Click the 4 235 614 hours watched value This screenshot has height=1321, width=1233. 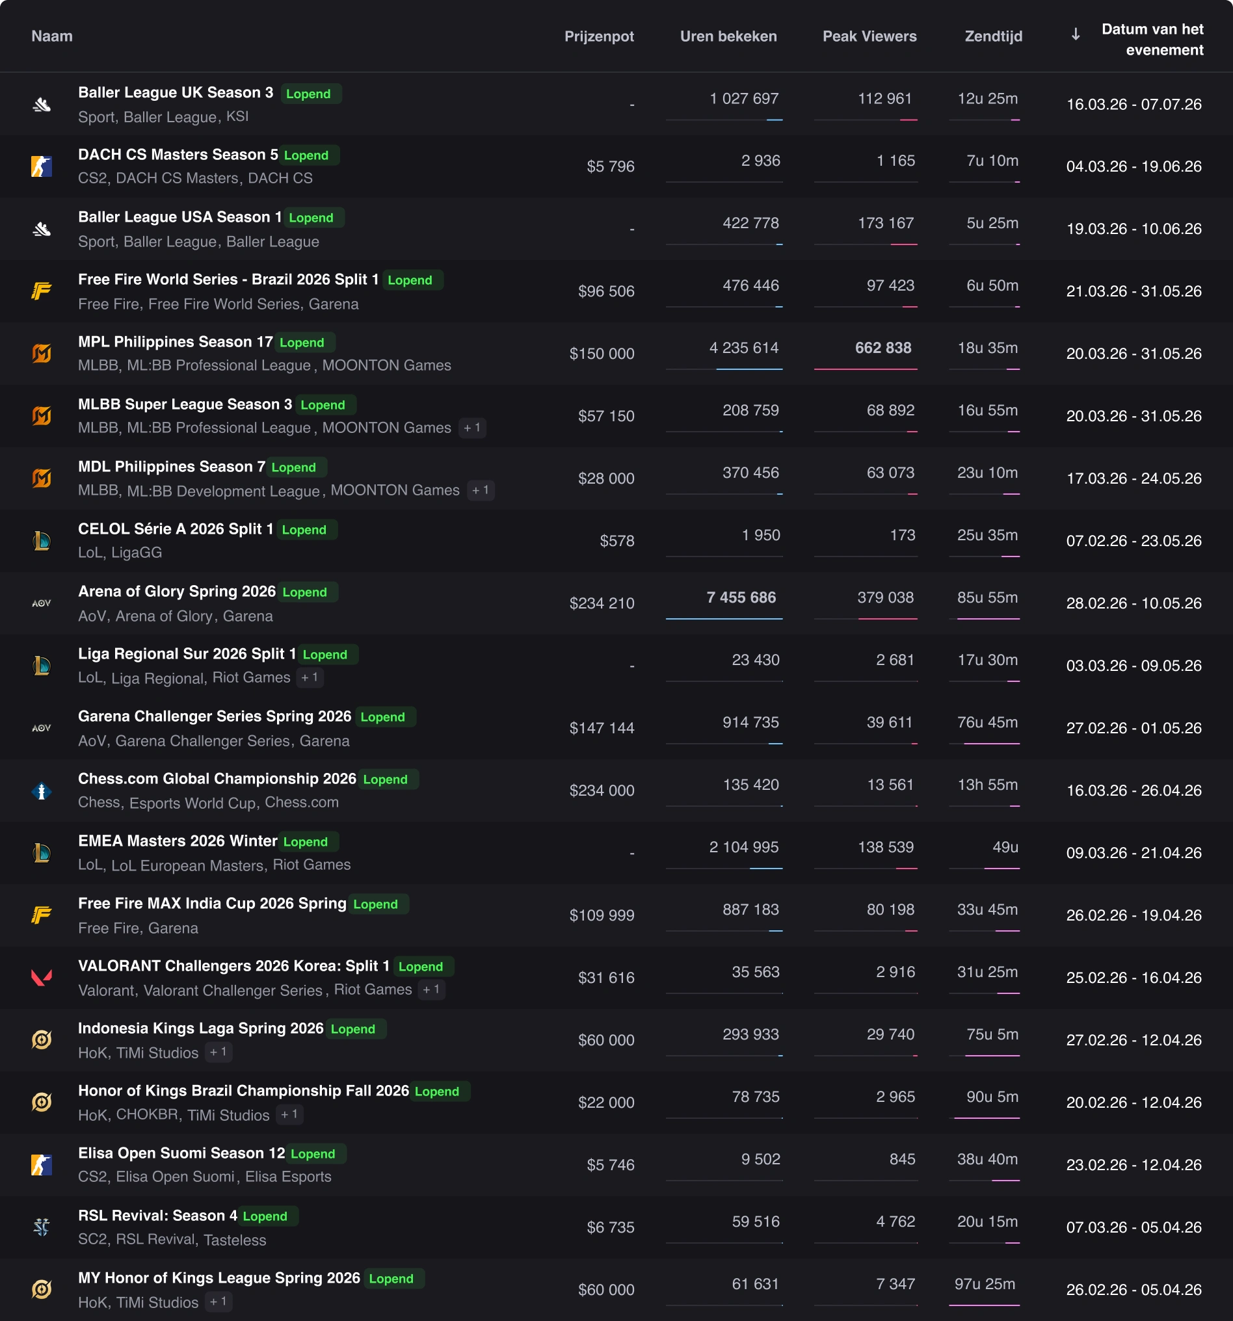pos(744,348)
